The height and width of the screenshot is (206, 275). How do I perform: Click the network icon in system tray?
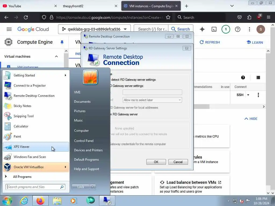pos(235,201)
